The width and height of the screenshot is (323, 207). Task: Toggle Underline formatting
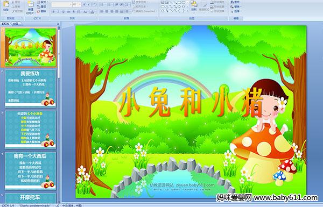tap(63, 12)
